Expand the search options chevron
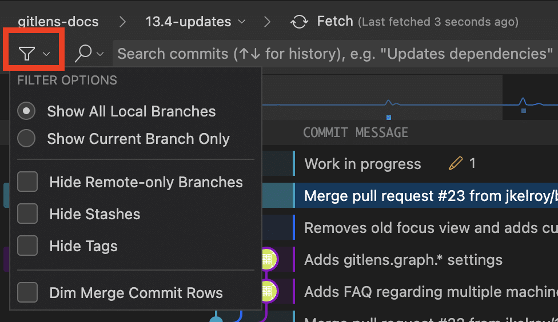Viewport: 558px width, 322px height. point(101,54)
